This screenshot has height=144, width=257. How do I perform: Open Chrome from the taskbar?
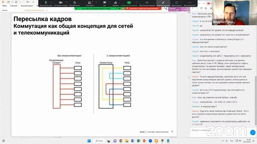pos(121,141)
